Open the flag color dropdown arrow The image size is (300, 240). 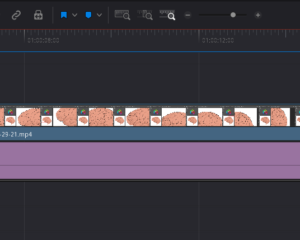(x=75, y=15)
